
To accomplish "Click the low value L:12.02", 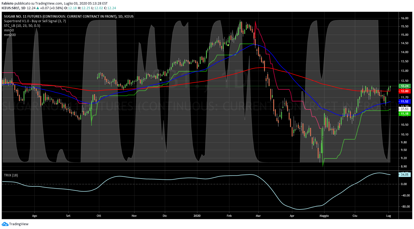I will coord(97,8).
